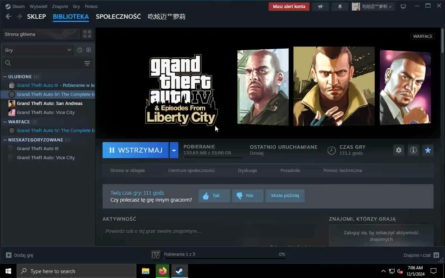Viewport: 445px width, 278px height.
Task: Go back with the left arrow
Action: pos(9,16)
